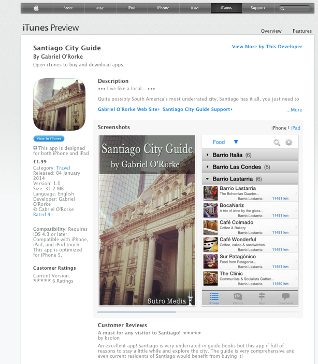318x364 pixels.
Task: Click review title 'A must for any visitor'
Action: pos(139,333)
